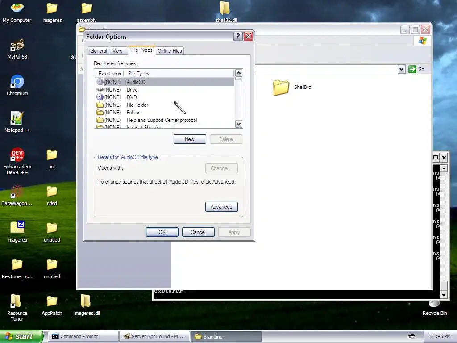Close the Folder Options dialog
The height and width of the screenshot is (343, 457).
point(248,37)
